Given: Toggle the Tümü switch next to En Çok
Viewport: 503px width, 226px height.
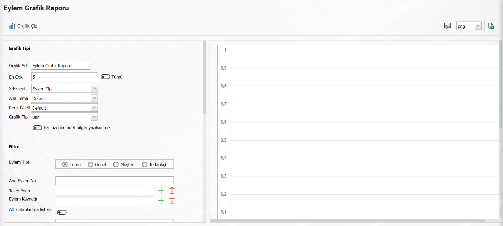Looking at the screenshot, I should 105,77.
